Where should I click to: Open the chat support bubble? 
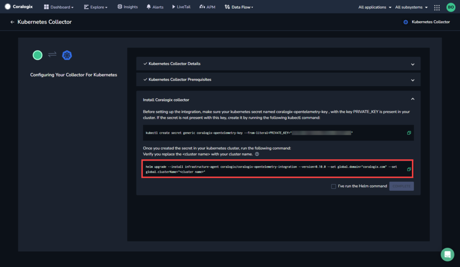[x=447, y=254]
